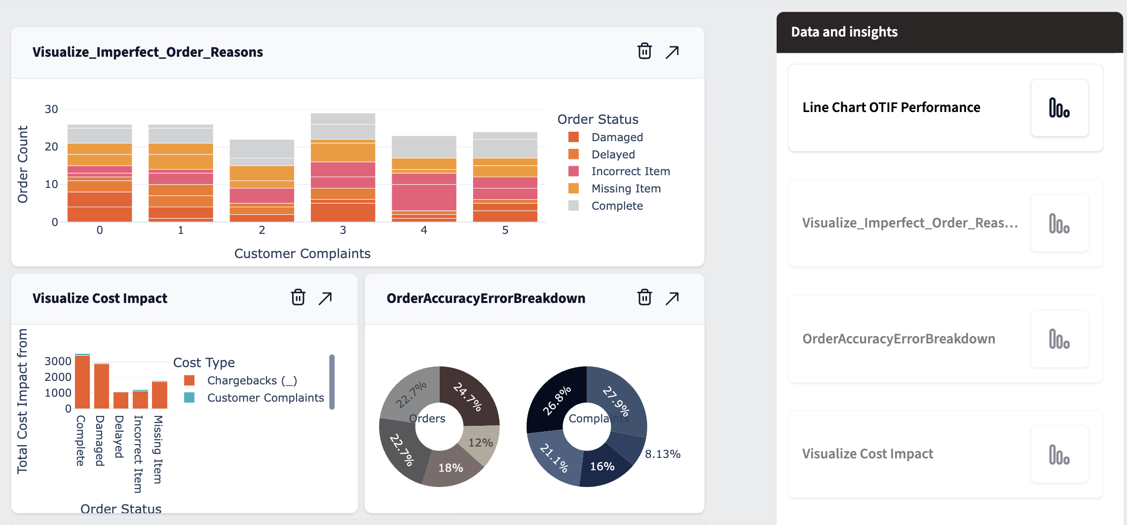Hide Incorrect Item series in legend
The height and width of the screenshot is (525, 1127).
630,171
